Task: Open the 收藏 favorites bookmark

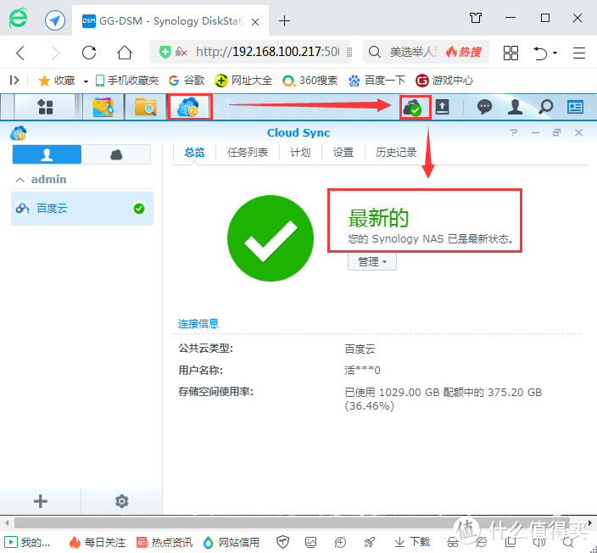Action: pyautogui.click(x=57, y=81)
